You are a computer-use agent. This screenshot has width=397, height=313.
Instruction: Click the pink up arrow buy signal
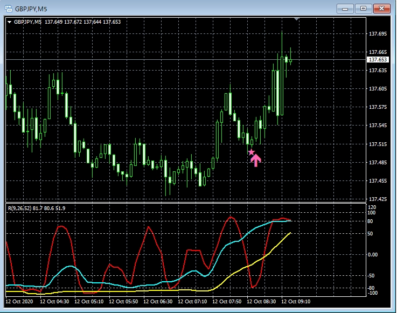tap(256, 160)
